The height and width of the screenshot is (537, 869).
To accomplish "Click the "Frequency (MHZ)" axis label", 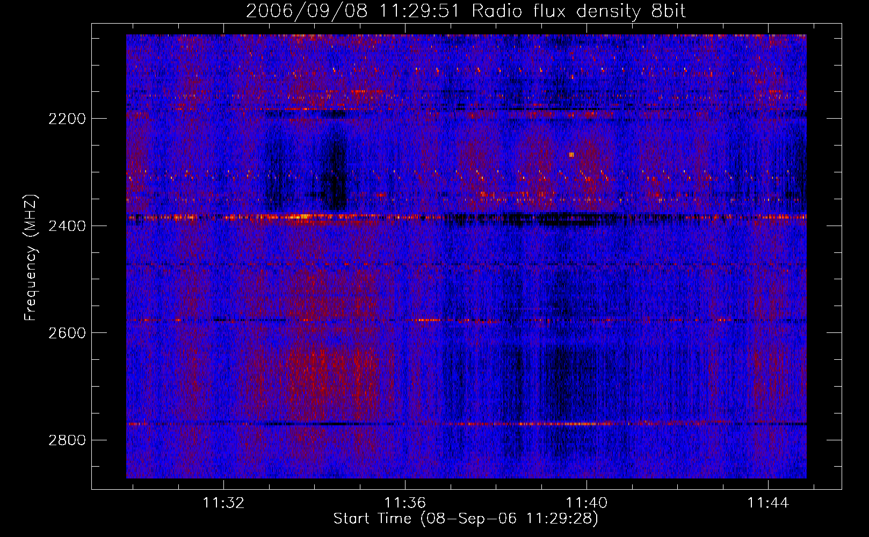I will [31, 258].
